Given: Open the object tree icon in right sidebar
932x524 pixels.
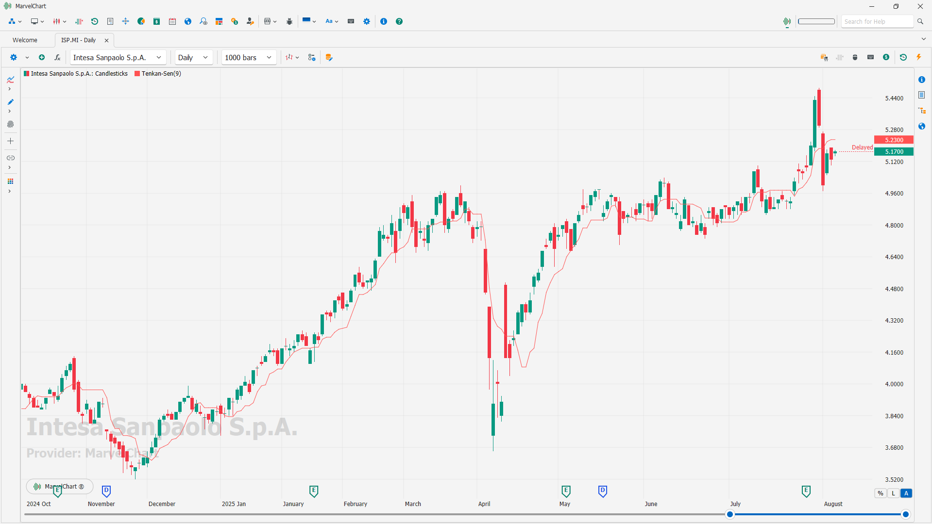Looking at the screenshot, I should (922, 111).
